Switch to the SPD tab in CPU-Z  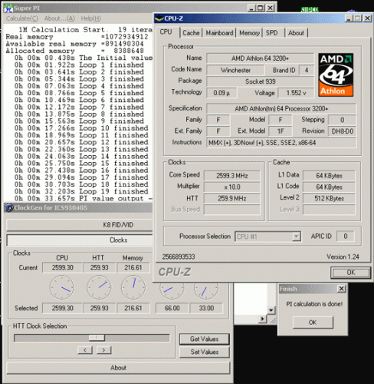pyautogui.click(x=271, y=33)
